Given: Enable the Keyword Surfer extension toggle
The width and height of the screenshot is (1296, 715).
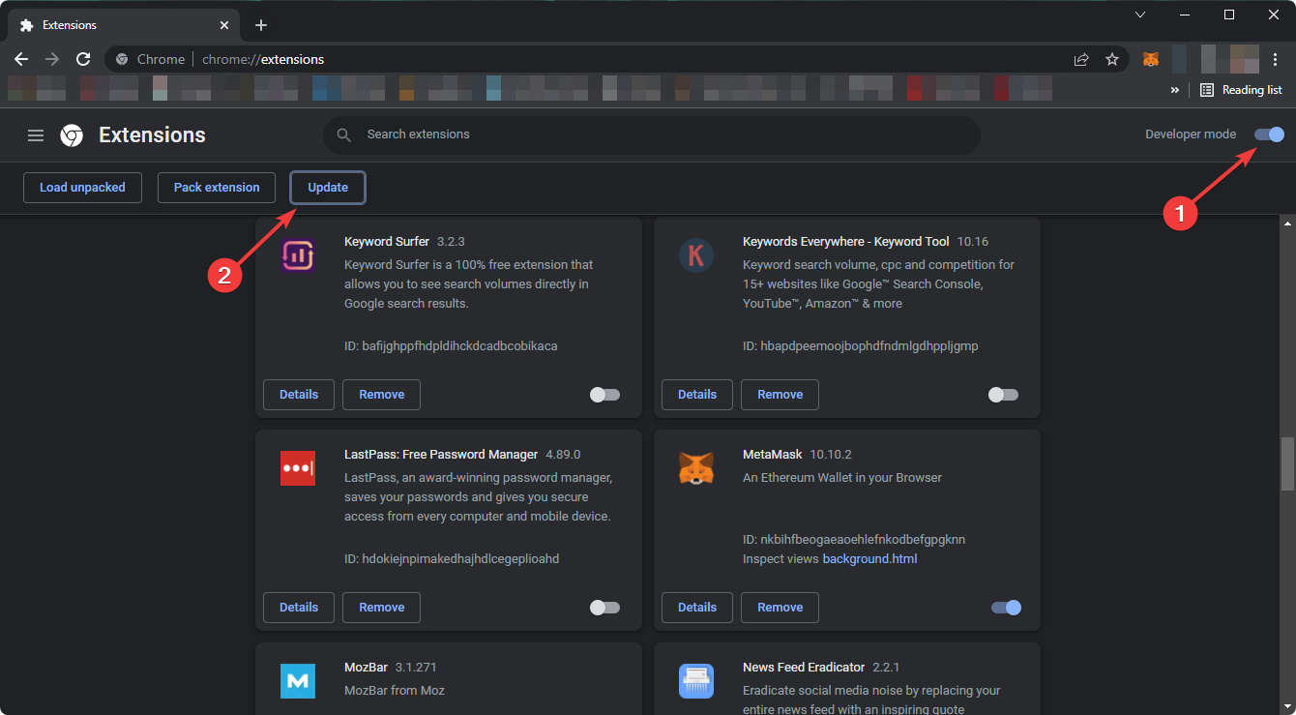Looking at the screenshot, I should (604, 395).
